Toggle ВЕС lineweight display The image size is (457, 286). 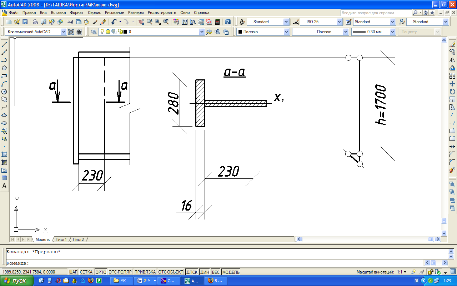tap(216, 272)
